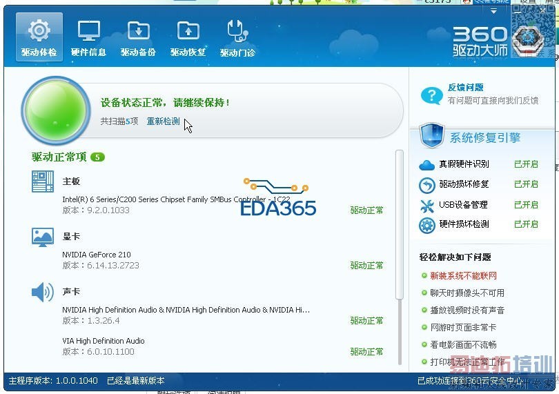Click the driver list vertical scrollbar

pyautogui.click(x=400, y=226)
